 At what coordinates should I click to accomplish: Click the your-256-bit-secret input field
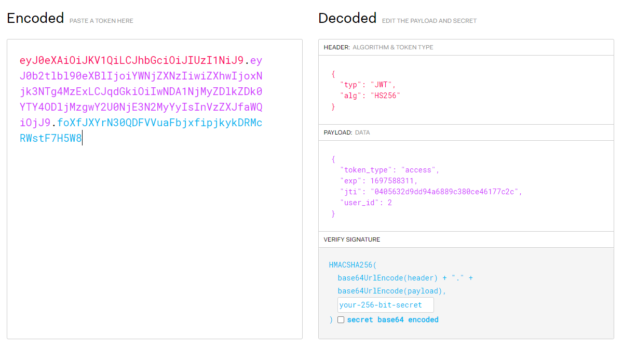point(386,305)
